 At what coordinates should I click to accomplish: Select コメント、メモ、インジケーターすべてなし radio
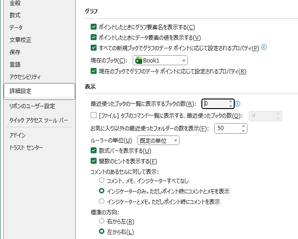pyautogui.click(x=102, y=180)
